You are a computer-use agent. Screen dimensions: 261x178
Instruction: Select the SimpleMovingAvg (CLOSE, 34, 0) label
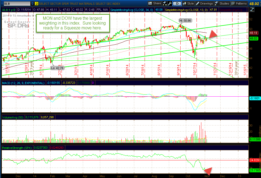[x=132, y=10]
